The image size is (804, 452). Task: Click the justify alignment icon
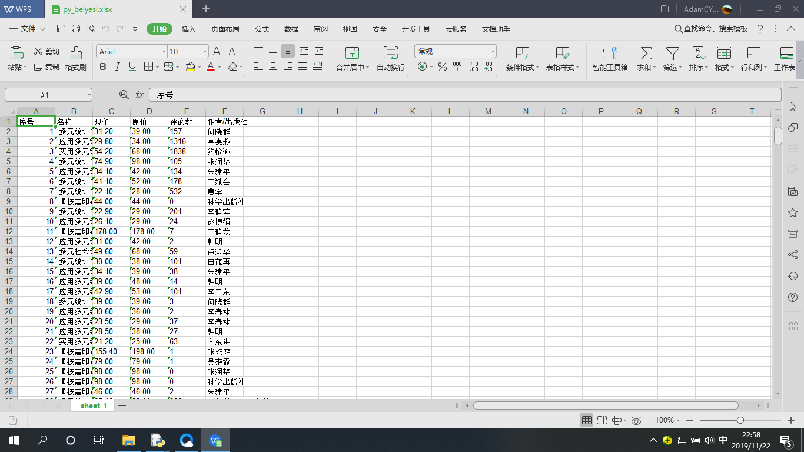pos(303,67)
